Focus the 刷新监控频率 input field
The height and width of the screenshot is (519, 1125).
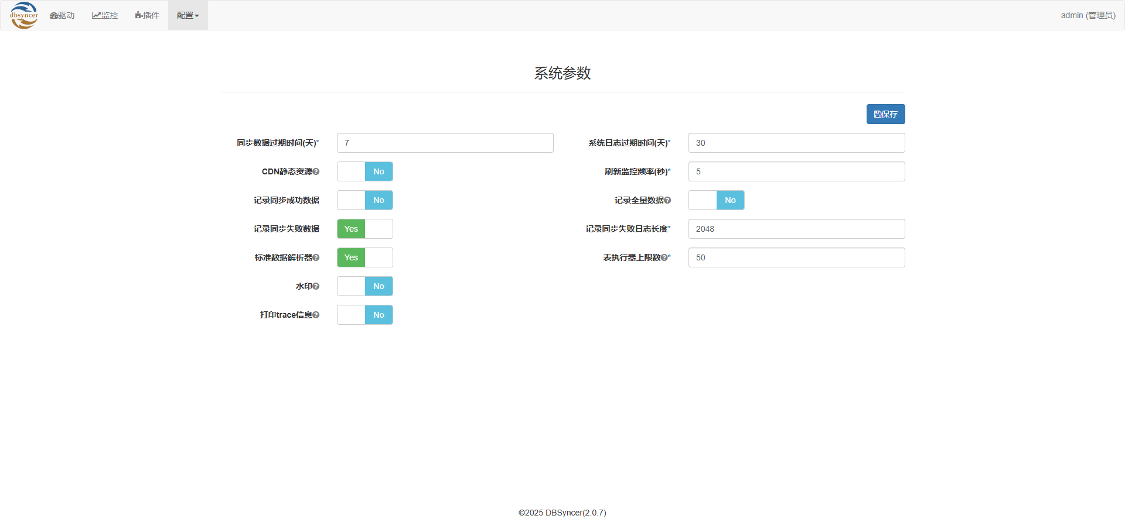click(796, 171)
